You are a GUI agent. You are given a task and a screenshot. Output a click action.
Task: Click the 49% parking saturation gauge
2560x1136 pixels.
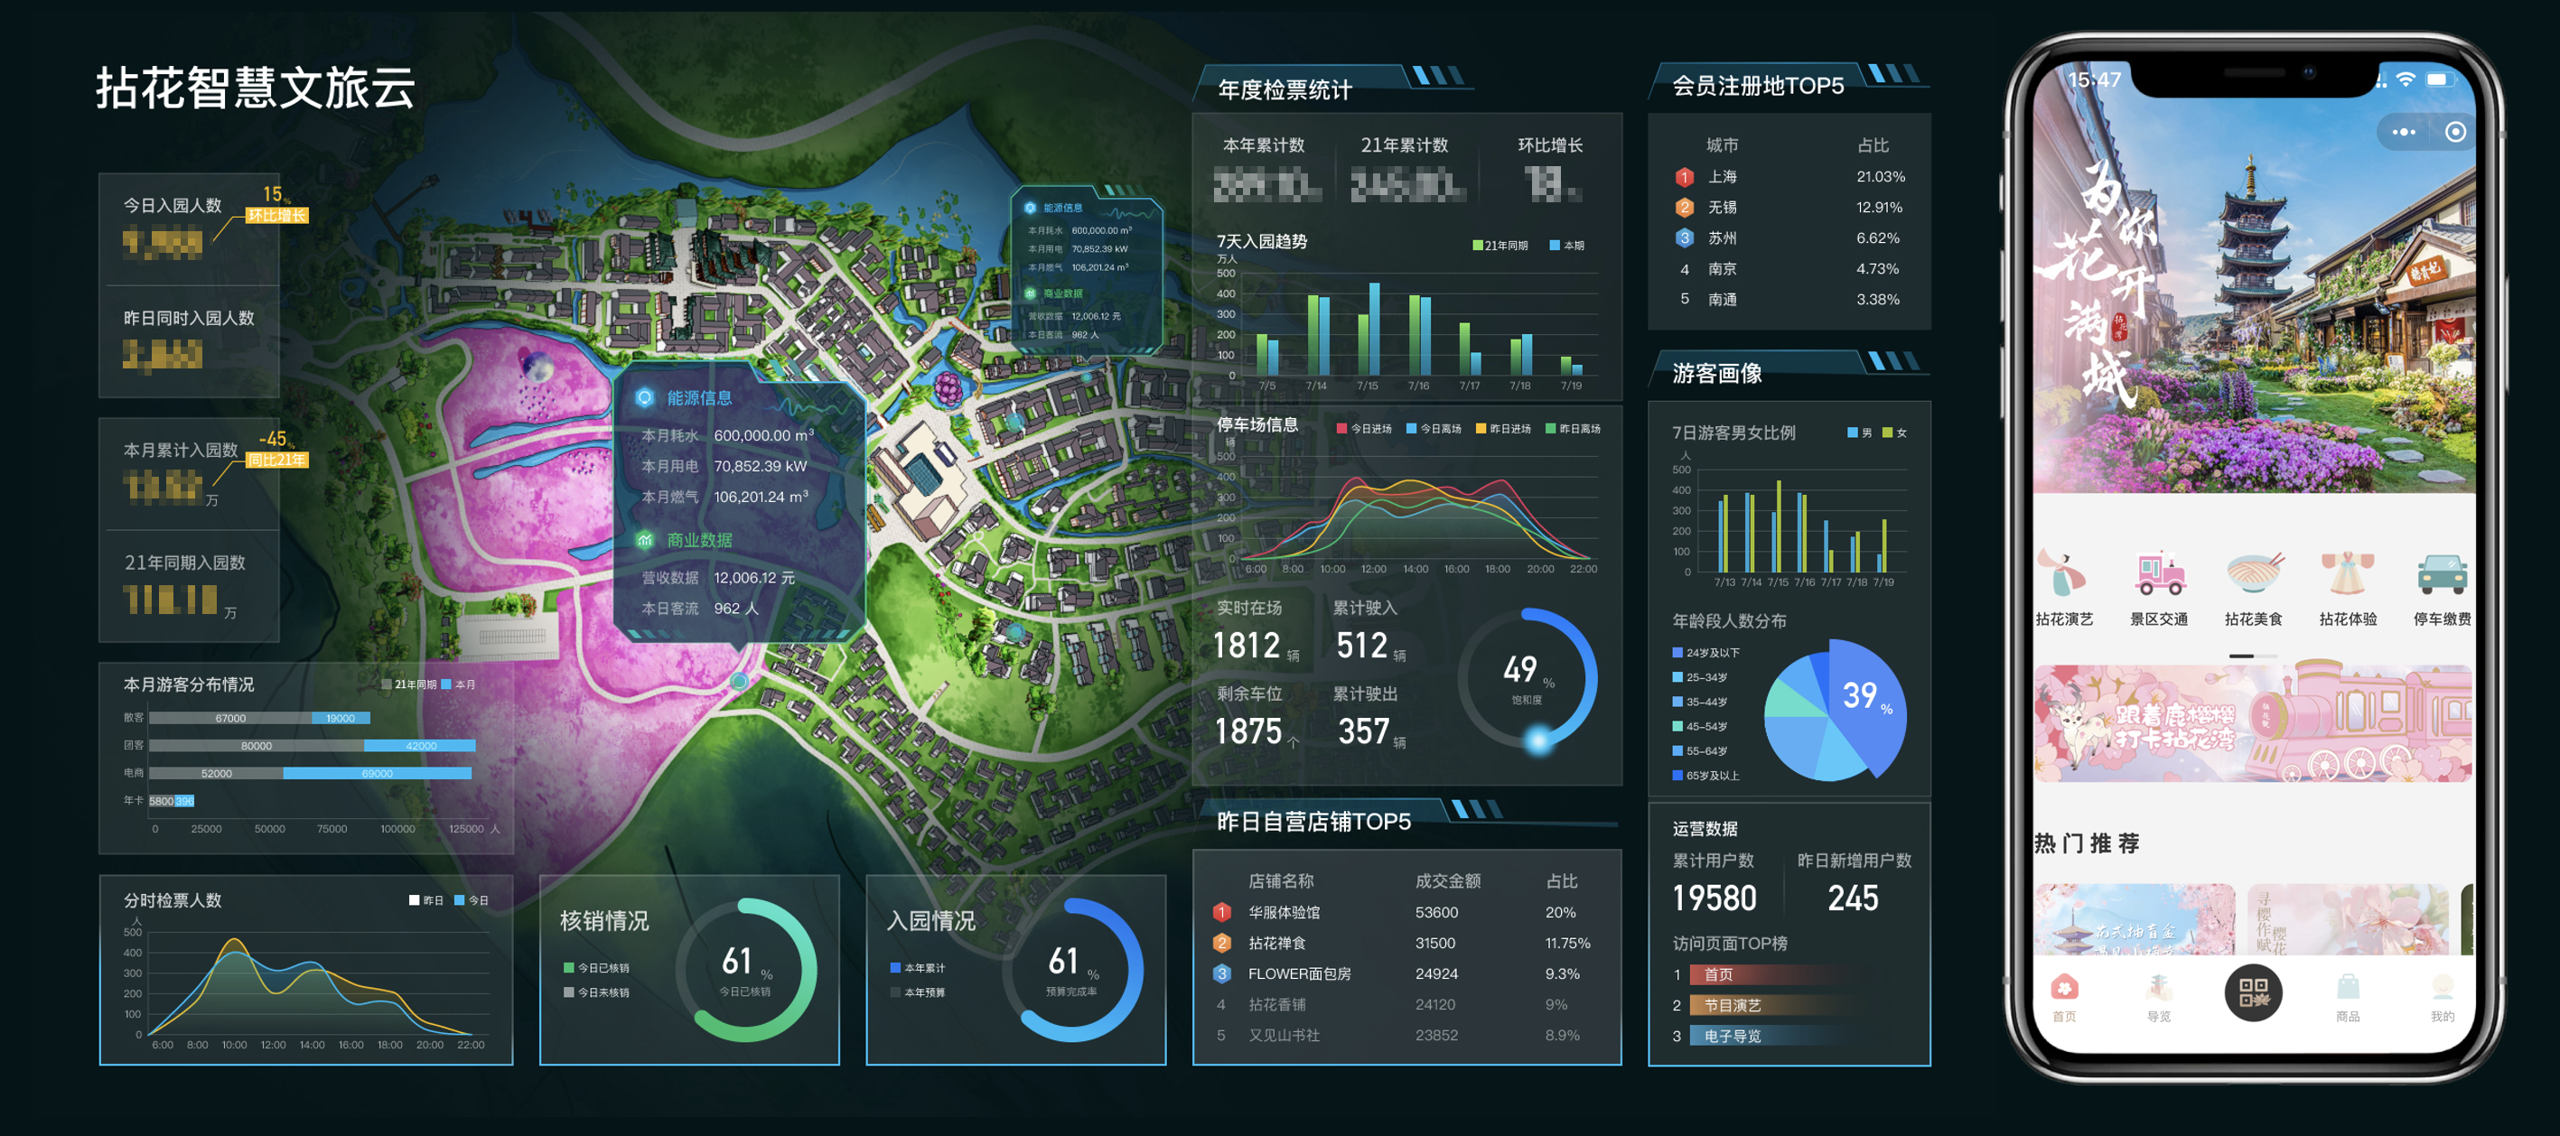(1528, 680)
